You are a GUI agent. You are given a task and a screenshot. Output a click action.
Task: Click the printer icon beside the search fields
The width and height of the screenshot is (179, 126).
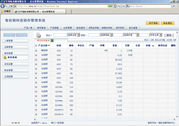(x=39, y=35)
